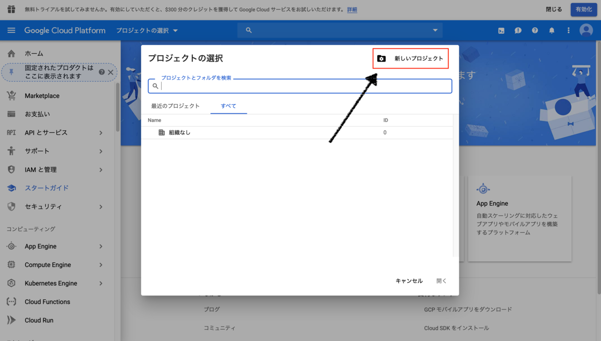Click the pin icon in pinned products hint

12,72
